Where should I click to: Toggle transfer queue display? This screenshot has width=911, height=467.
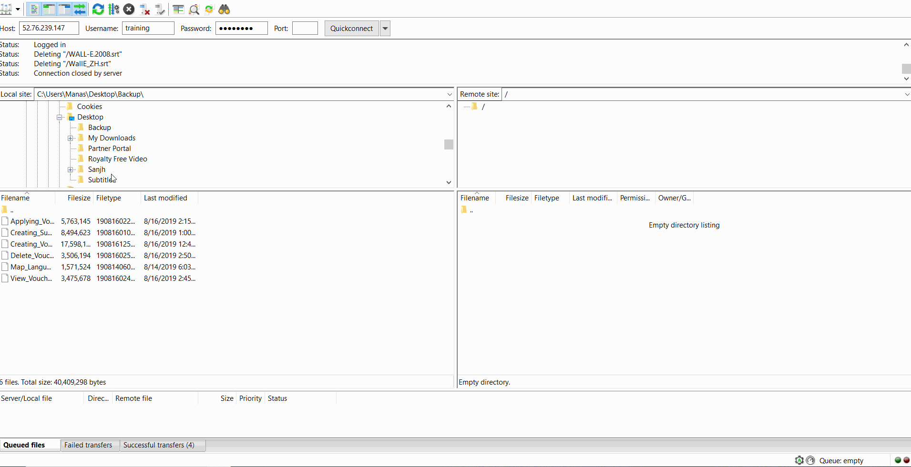[x=80, y=9]
